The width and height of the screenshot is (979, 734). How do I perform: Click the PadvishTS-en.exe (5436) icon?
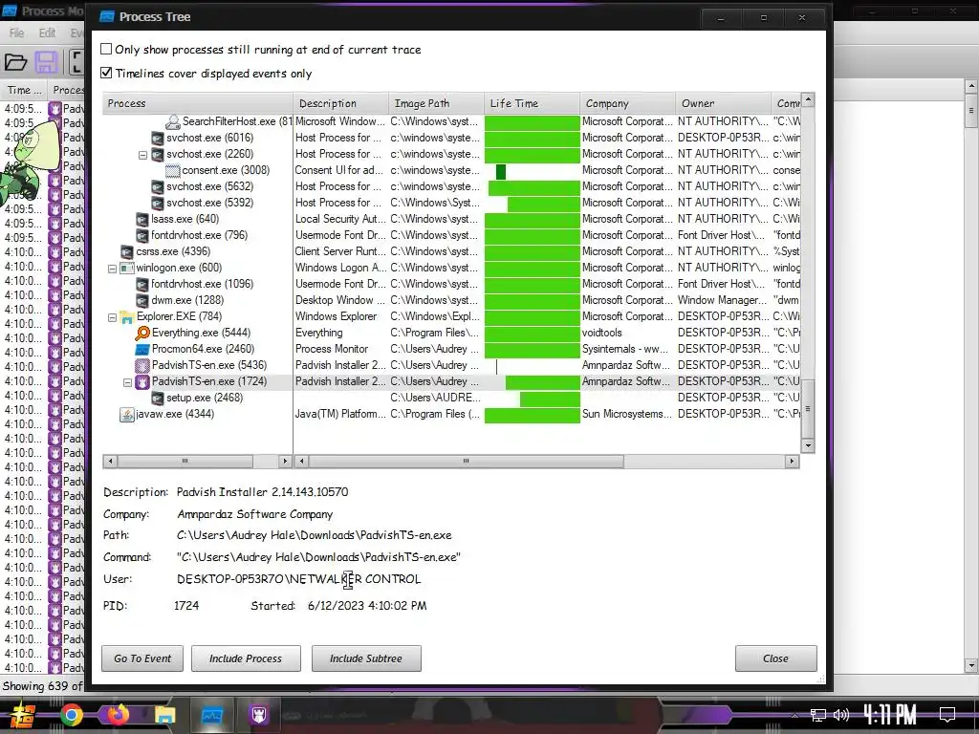pyautogui.click(x=142, y=365)
